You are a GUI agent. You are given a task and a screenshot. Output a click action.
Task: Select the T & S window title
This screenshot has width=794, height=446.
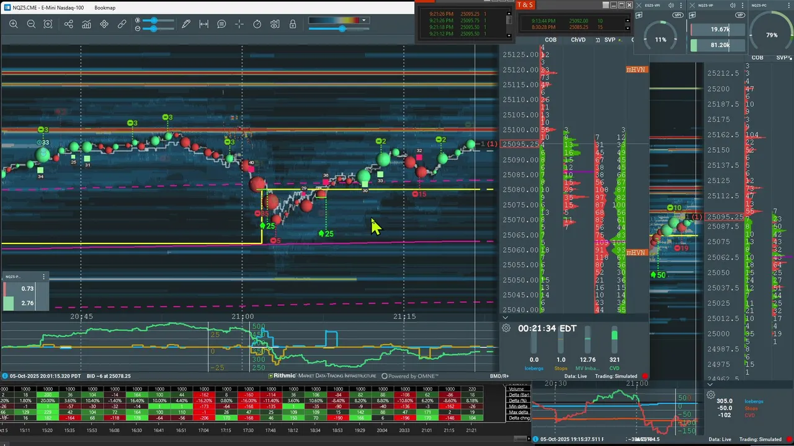coord(525,5)
